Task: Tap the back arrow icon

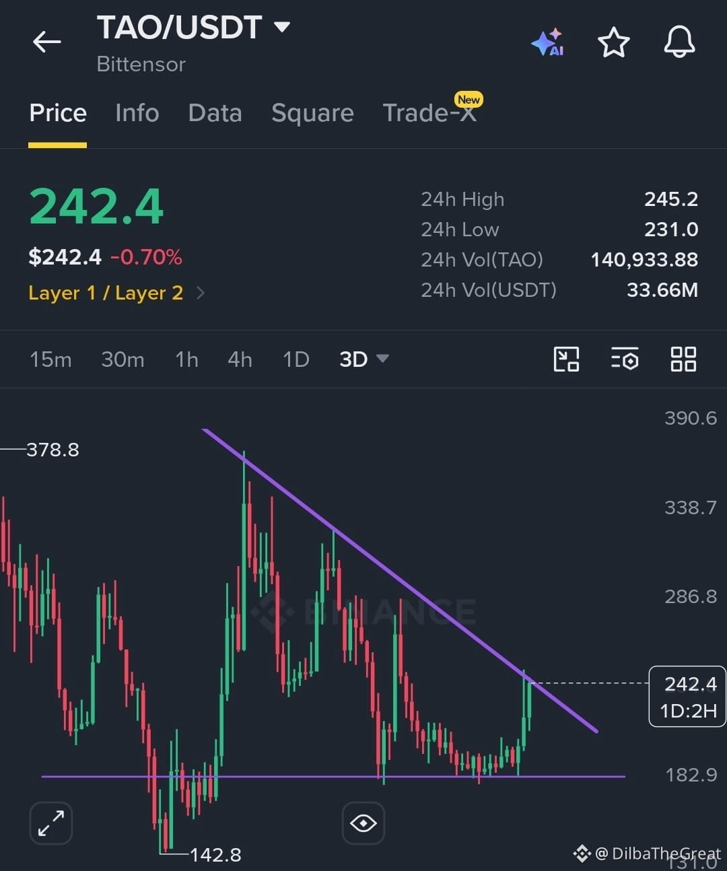Action: 47,42
